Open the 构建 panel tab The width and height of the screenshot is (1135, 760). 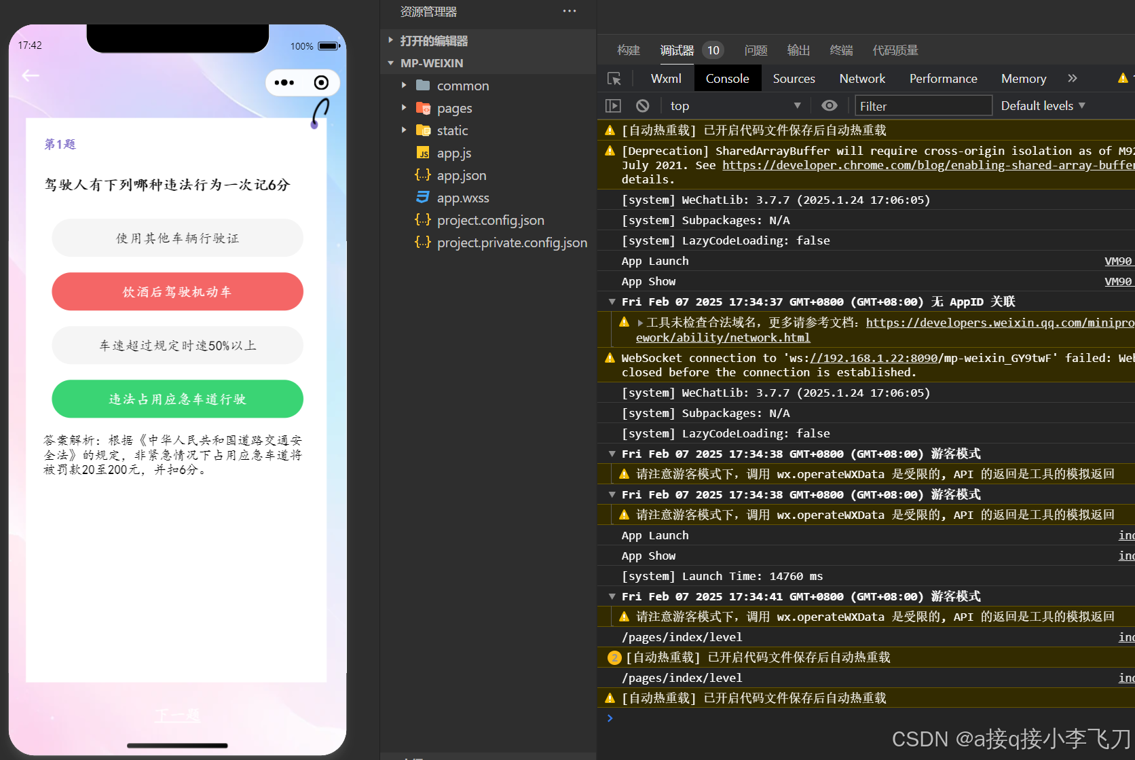[629, 50]
